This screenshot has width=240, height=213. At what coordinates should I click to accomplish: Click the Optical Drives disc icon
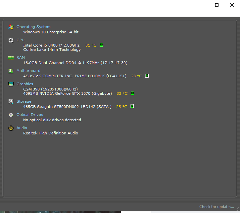(11, 115)
